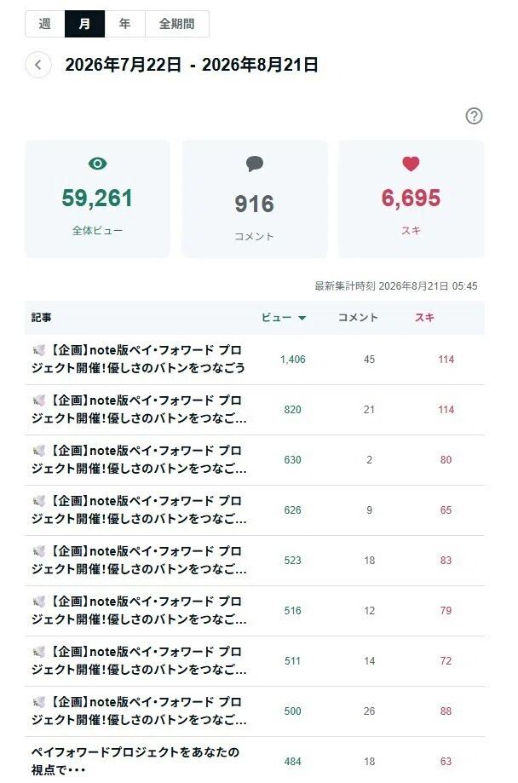Click the speech bubble comment icon

(254, 164)
